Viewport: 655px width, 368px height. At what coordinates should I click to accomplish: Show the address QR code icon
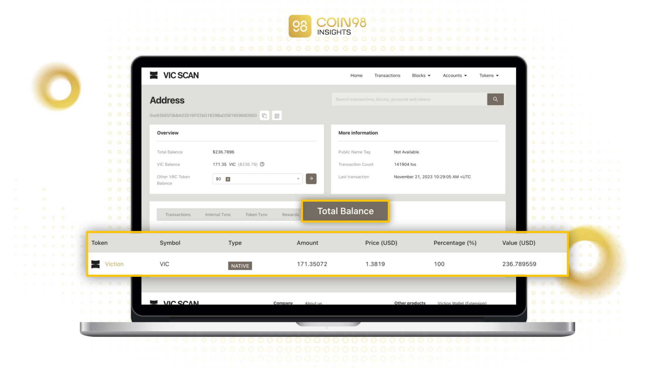(x=277, y=116)
